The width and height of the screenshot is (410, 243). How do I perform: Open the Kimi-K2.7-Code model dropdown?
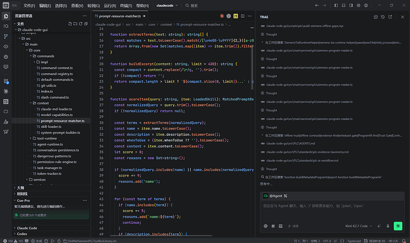(x=358, y=226)
